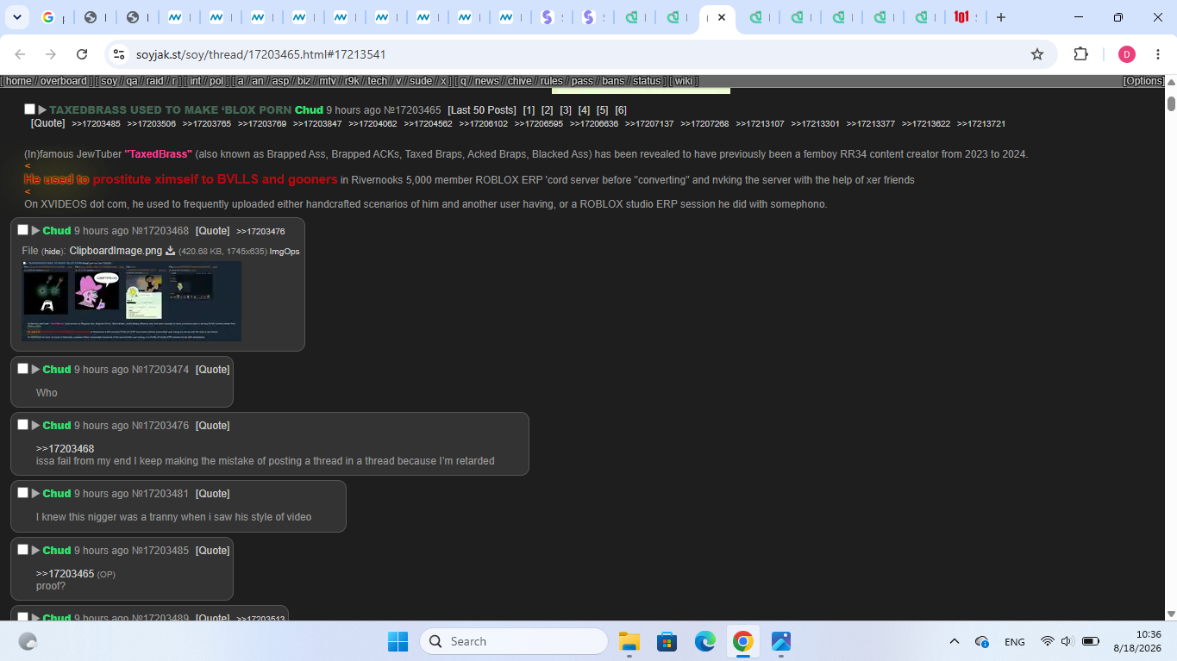Switch the ENG input language indicator
The image size is (1177, 661).
[1015, 641]
